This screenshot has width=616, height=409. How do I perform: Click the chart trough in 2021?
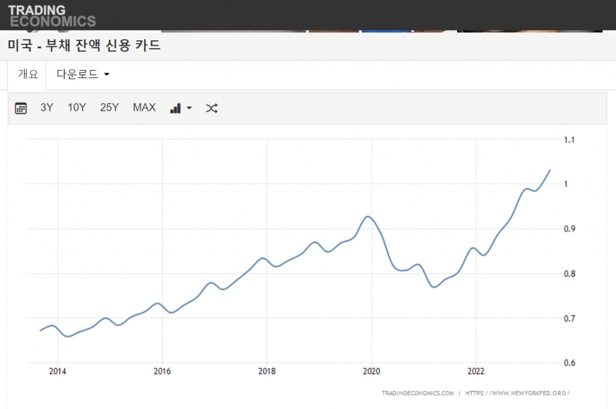[x=434, y=287]
